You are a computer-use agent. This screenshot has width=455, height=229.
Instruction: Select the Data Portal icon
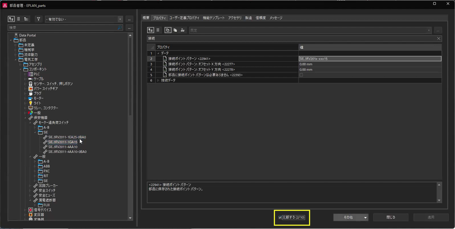click(x=16, y=35)
